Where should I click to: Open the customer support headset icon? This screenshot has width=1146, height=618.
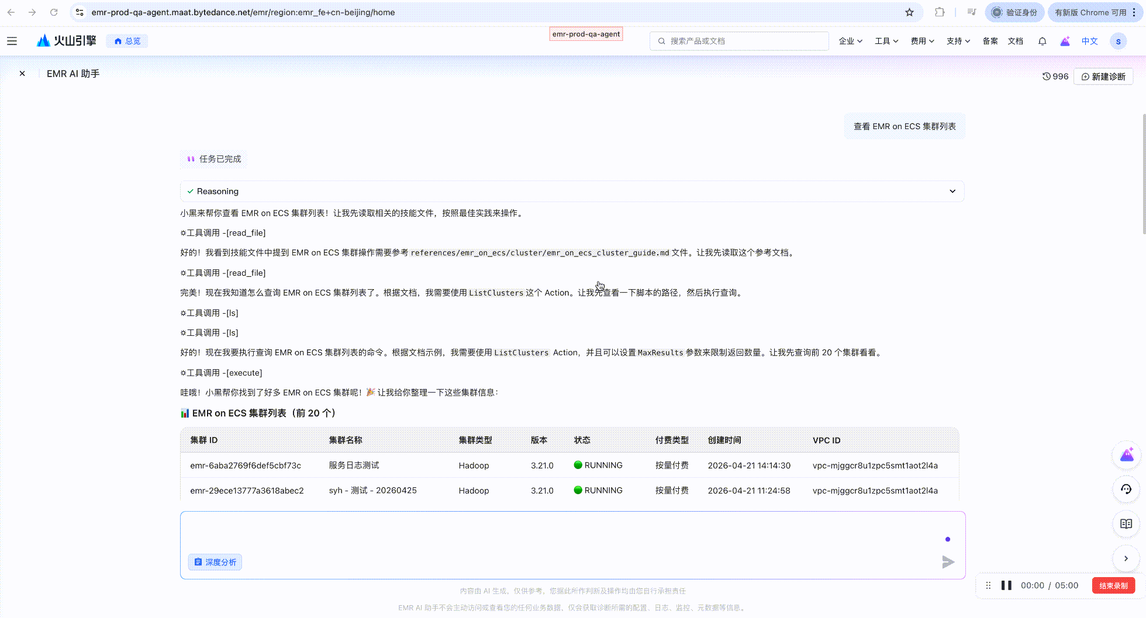click(x=1126, y=489)
